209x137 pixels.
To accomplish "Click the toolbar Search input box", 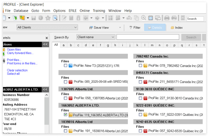I will (x=195, y=19).
